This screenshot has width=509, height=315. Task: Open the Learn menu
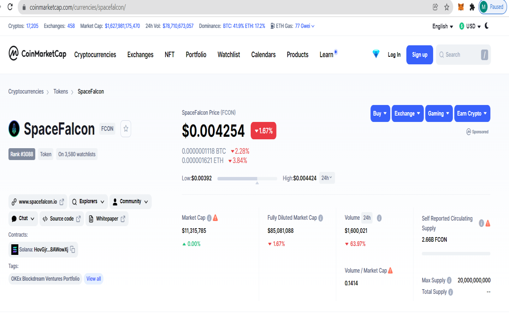[327, 55]
